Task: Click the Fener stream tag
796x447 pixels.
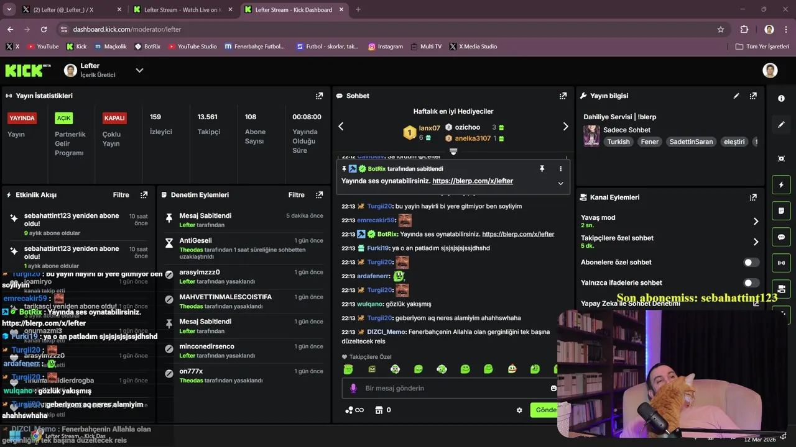Action: click(x=649, y=142)
